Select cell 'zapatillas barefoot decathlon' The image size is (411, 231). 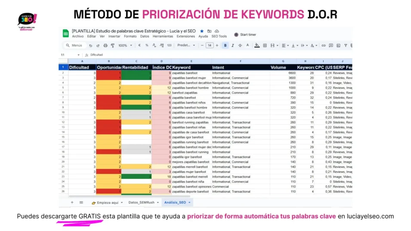pos(192,83)
